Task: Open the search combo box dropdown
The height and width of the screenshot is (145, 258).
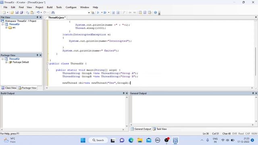Action: [x=89, y=12]
